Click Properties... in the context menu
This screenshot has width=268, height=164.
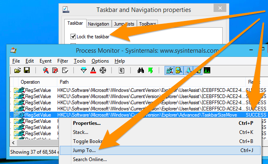[87, 123]
